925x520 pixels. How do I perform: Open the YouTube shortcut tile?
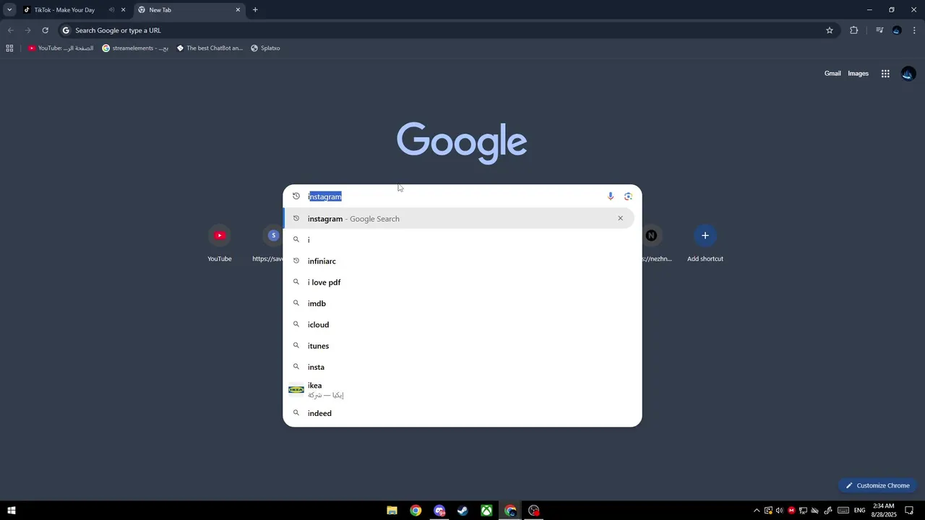[x=220, y=244]
